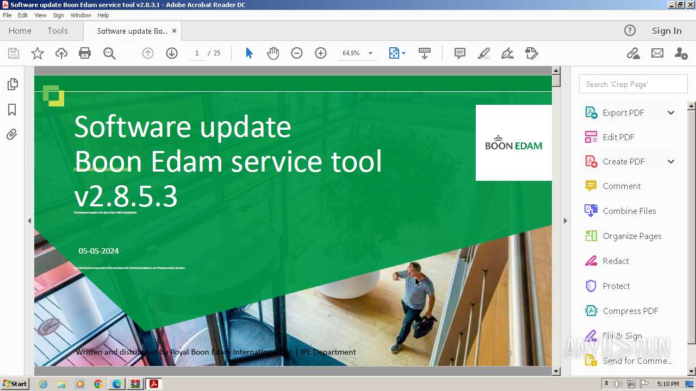696x391 pixels.
Task: Open the Page Thumbnails panel
Action: click(13, 84)
